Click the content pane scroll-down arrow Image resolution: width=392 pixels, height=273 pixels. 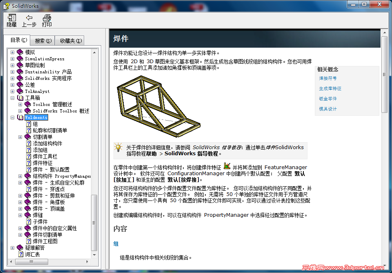(x=384, y=266)
